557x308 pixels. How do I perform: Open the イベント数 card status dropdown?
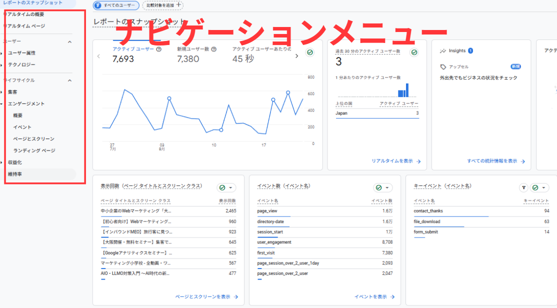383,187
